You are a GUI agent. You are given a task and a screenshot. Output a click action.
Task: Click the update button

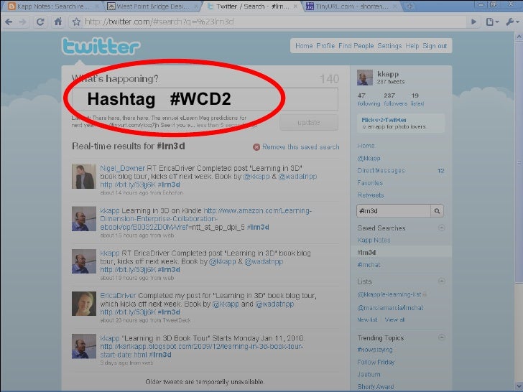[309, 122]
